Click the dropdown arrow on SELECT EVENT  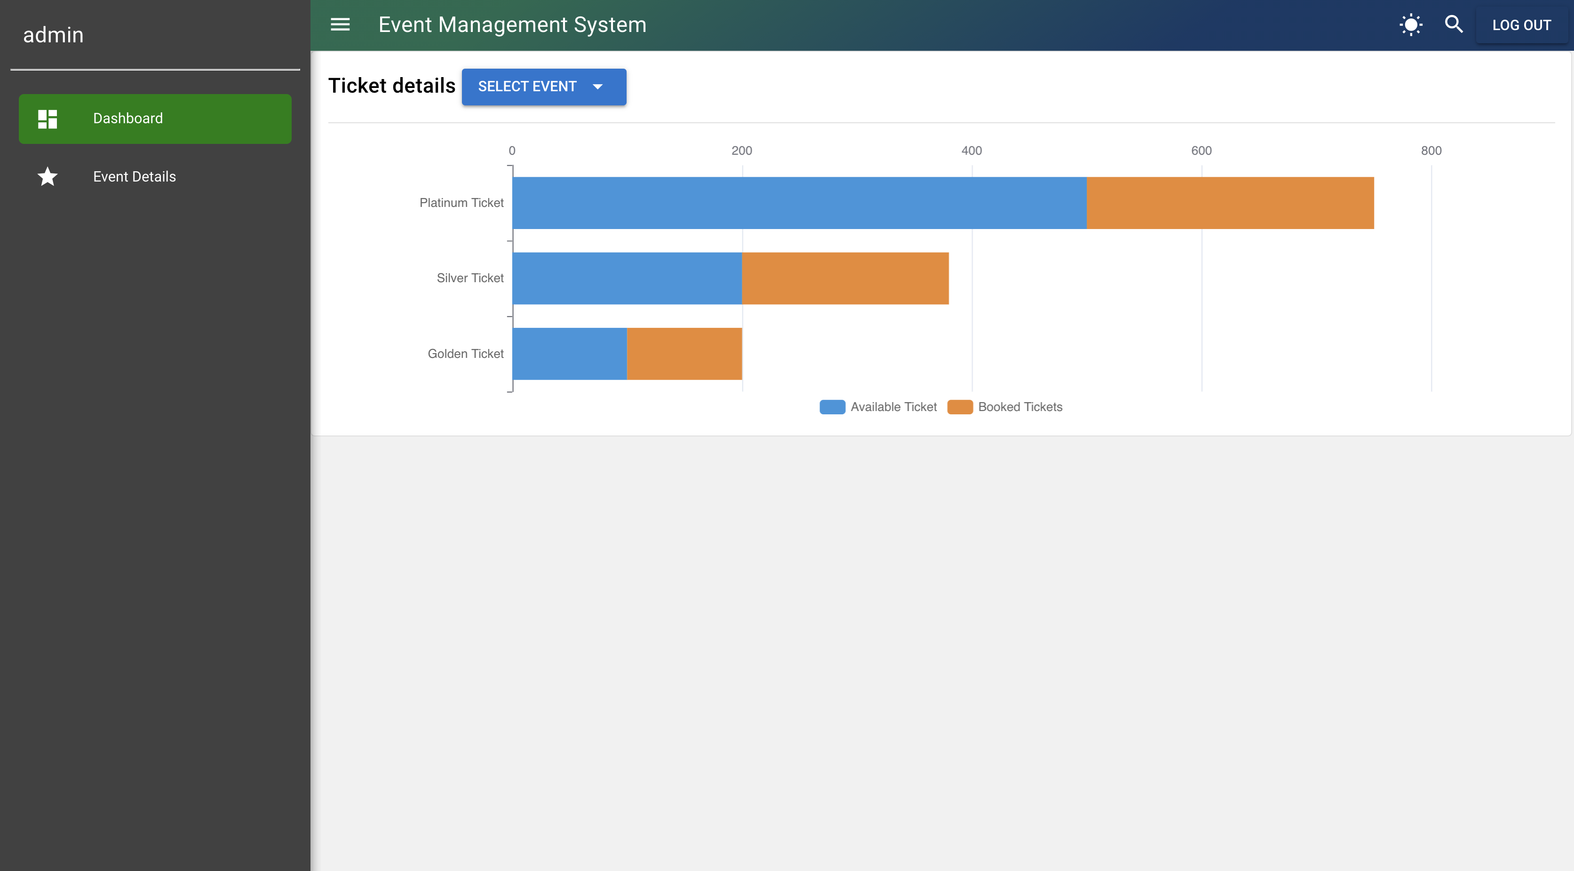coord(597,87)
